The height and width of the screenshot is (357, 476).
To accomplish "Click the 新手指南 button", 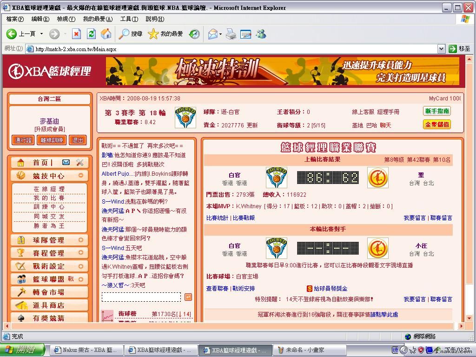I will (x=437, y=111).
